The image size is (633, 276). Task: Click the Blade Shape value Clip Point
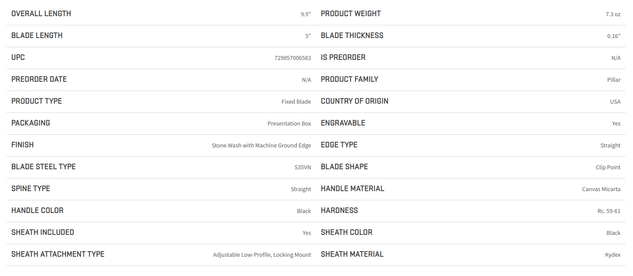(608, 167)
